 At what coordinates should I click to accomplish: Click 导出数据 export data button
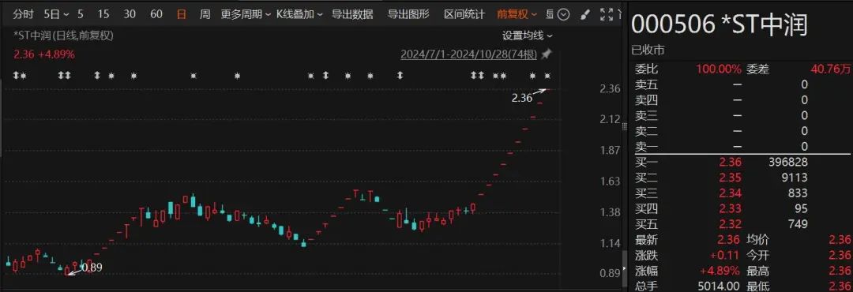click(x=352, y=14)
